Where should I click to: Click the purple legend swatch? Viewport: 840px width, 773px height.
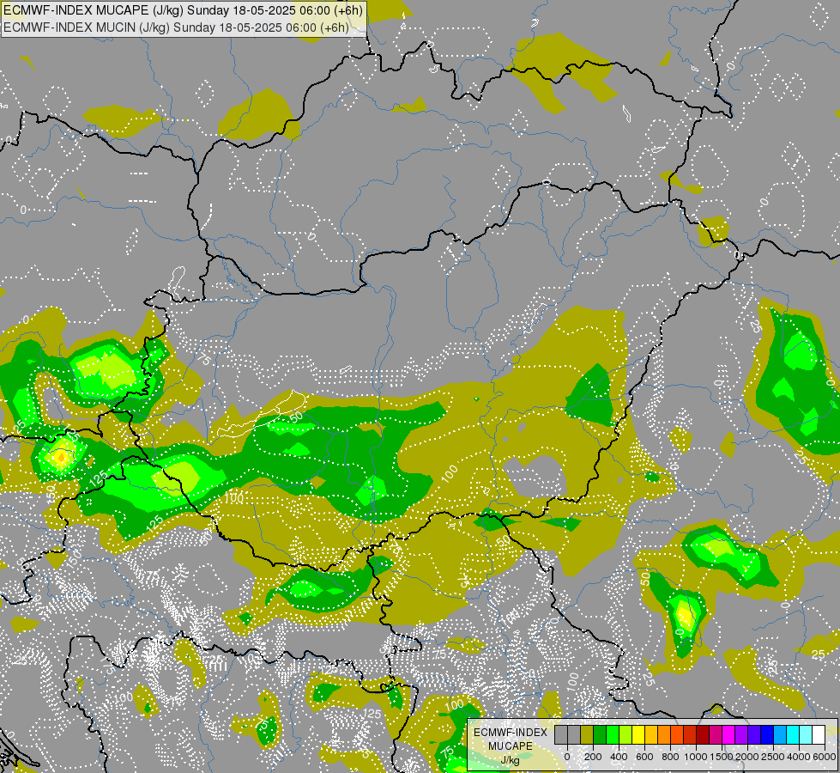(741, 735)
